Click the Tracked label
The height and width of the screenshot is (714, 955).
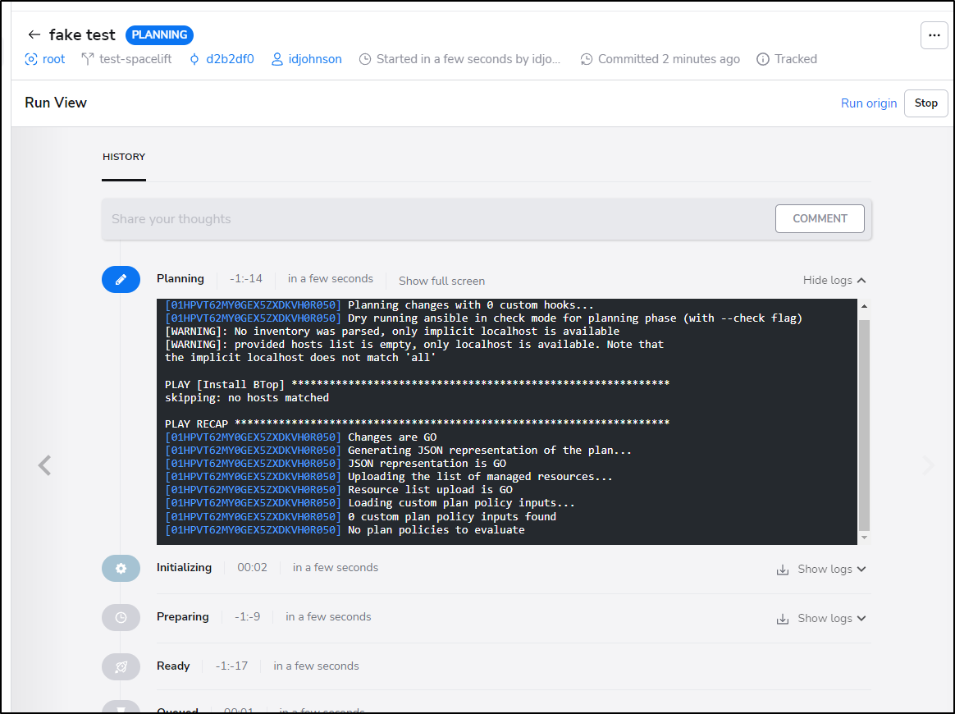click(796, 59)
